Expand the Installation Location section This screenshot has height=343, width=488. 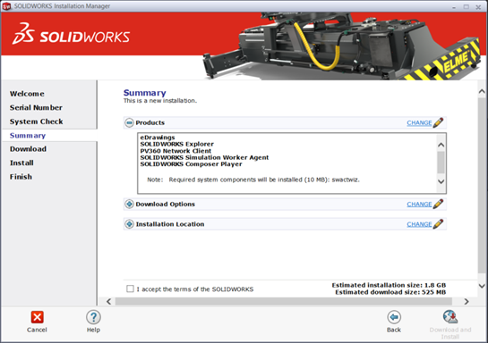pos(129,224)
